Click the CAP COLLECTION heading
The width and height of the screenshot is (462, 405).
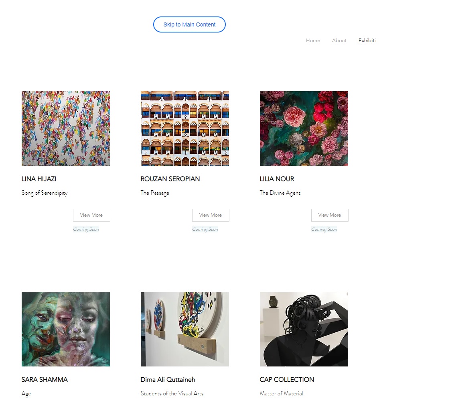coord(287,380)
